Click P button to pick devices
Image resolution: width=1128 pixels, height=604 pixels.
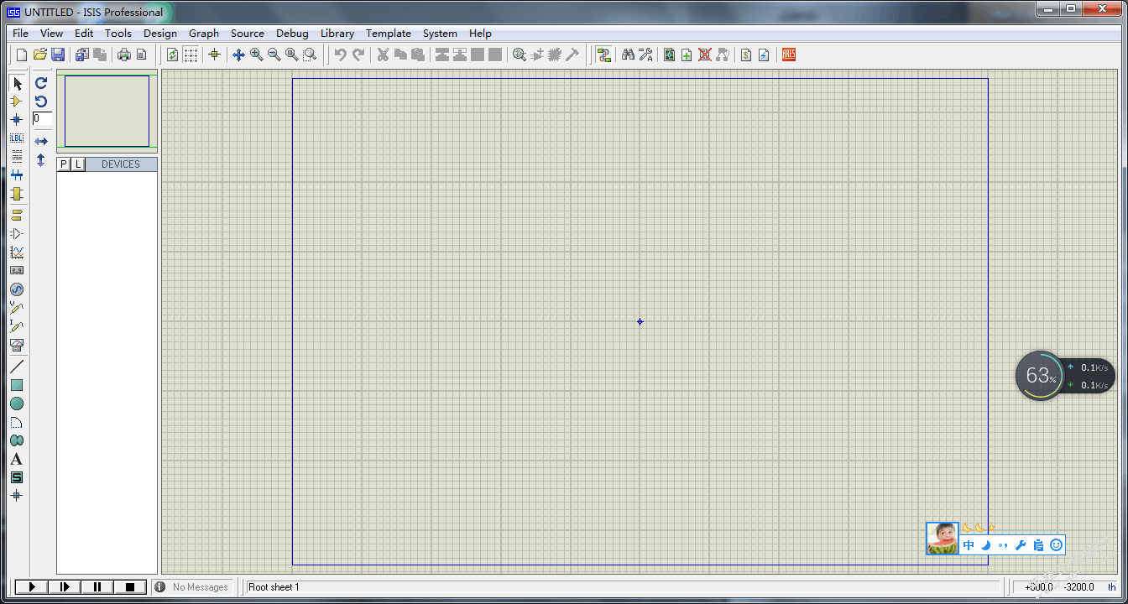(64, 164)
